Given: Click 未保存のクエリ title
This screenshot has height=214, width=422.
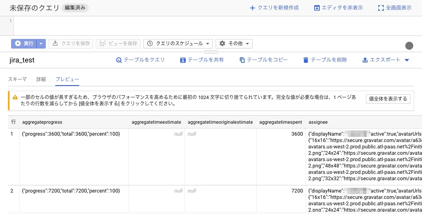Looking at the screenshot, I should (x=34, y=8).
